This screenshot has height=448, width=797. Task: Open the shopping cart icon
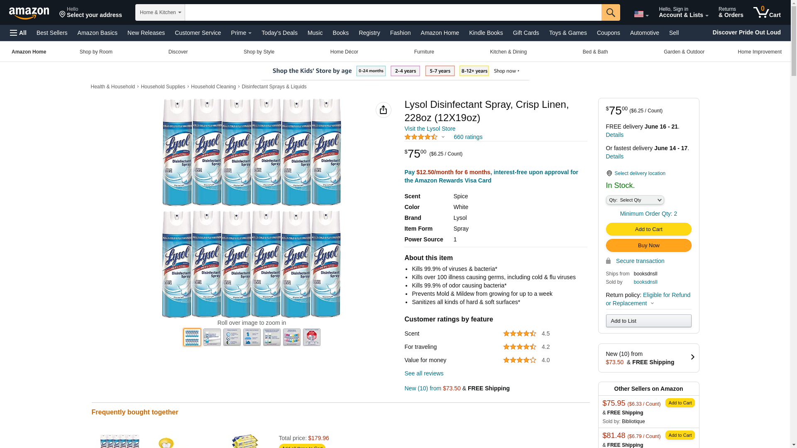point(767,12)
